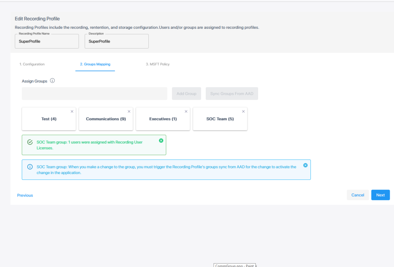Cancel editing the recording profile
Screen dimensions: 394x267
tap(358, 195)
